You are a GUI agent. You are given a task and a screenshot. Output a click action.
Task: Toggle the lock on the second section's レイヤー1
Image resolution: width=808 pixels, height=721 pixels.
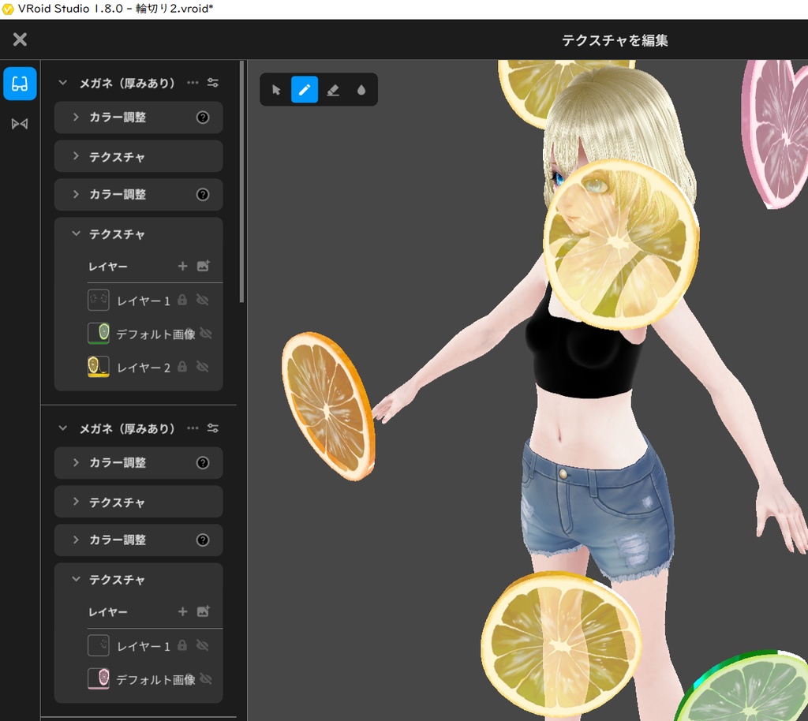pos(182,645)
